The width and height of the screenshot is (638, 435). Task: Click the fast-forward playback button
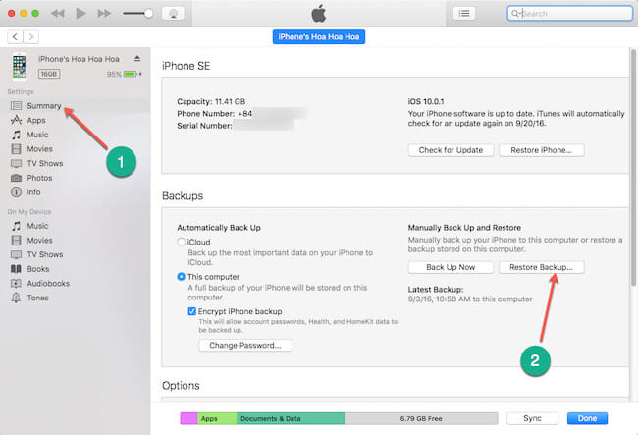tap(104, 14)
